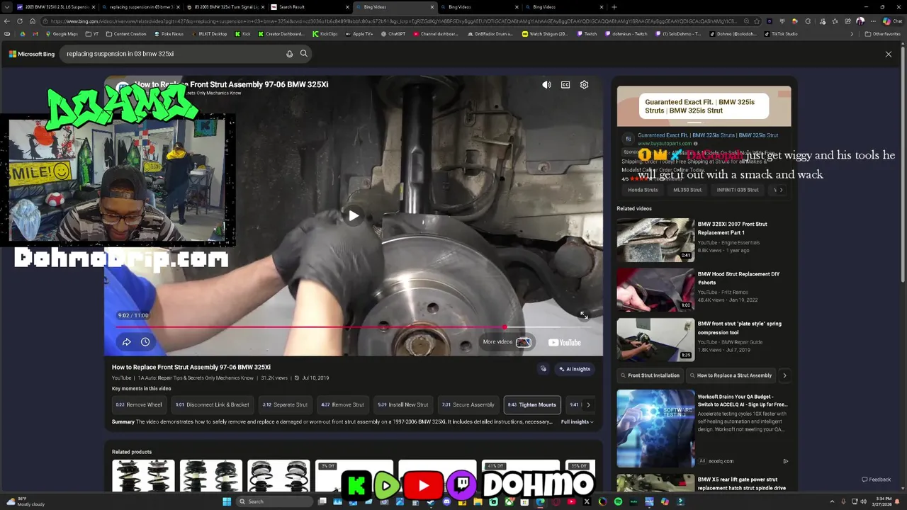Jump to the Remove Wheel key moment
This screenshot has width=907, height=510.
139,404
